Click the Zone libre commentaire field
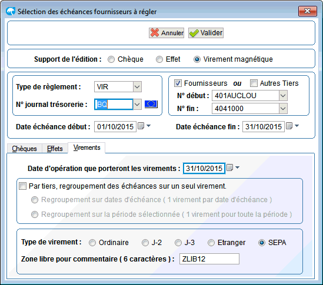The height and width of the screenshot is (285, 323). (x=209, y=259)
